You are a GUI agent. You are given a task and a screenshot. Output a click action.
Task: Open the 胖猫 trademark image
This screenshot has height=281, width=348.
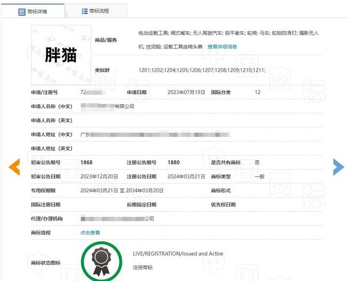click(61, 55)
